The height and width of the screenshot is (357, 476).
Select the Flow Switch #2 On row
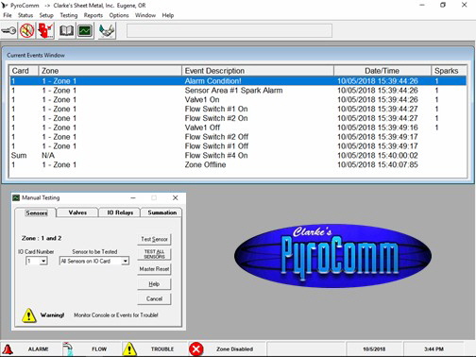238,118
